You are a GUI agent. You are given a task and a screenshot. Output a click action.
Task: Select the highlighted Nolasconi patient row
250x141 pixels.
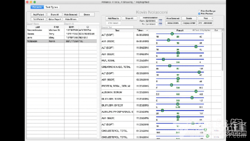tap(61, 41)
